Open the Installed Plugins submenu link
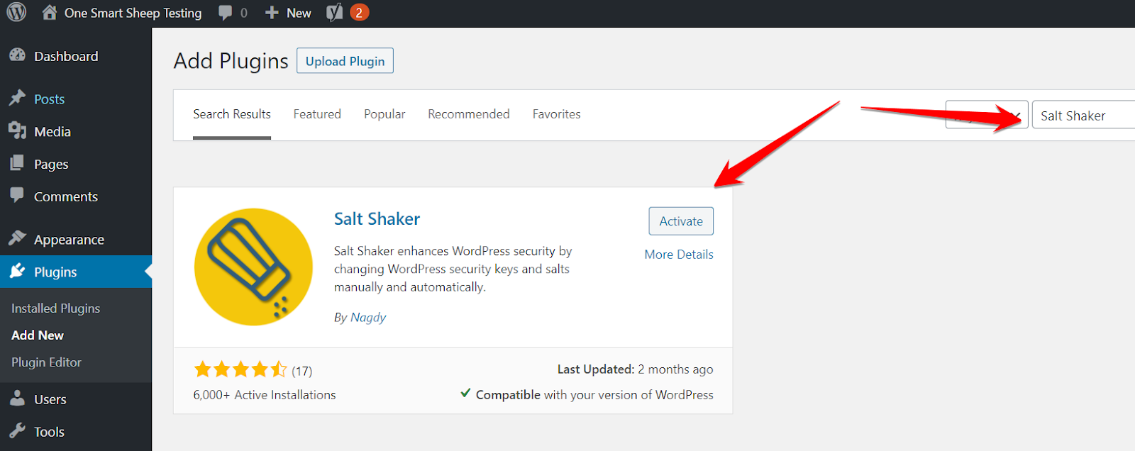This screenshot has width=1135, height=451. coord(55,308)
